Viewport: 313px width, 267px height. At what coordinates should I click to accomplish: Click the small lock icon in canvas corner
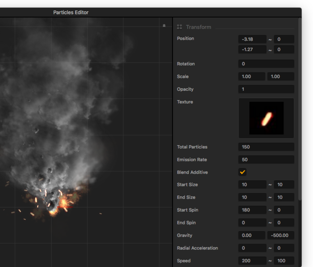pos(164,26)
